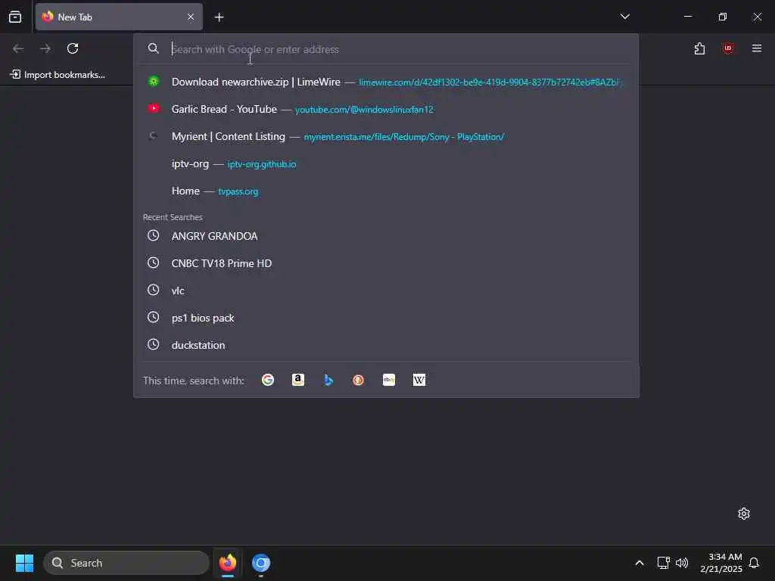This screenshot has height=581, width=775.
Task: Search this time with Amazon
Action: pyautogui.click(x=298, y=380)
